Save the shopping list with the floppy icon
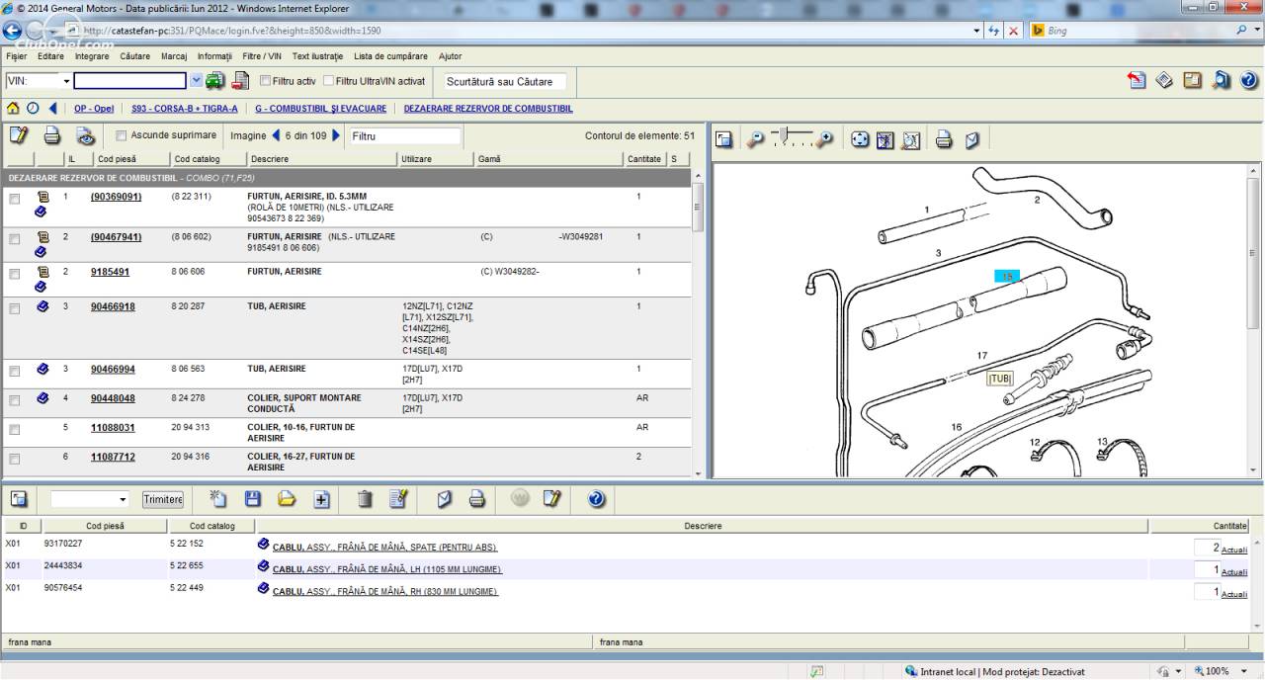Screen dimensions: 1265x680 pyautogui.click(x=253, y=499)
